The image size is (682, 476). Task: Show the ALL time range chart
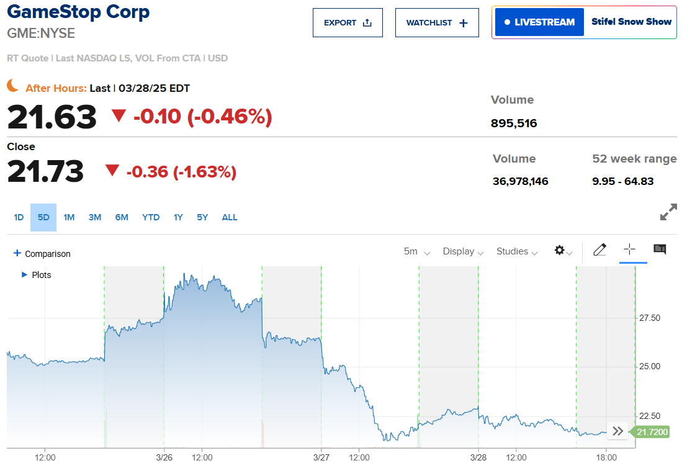[230, 217]
